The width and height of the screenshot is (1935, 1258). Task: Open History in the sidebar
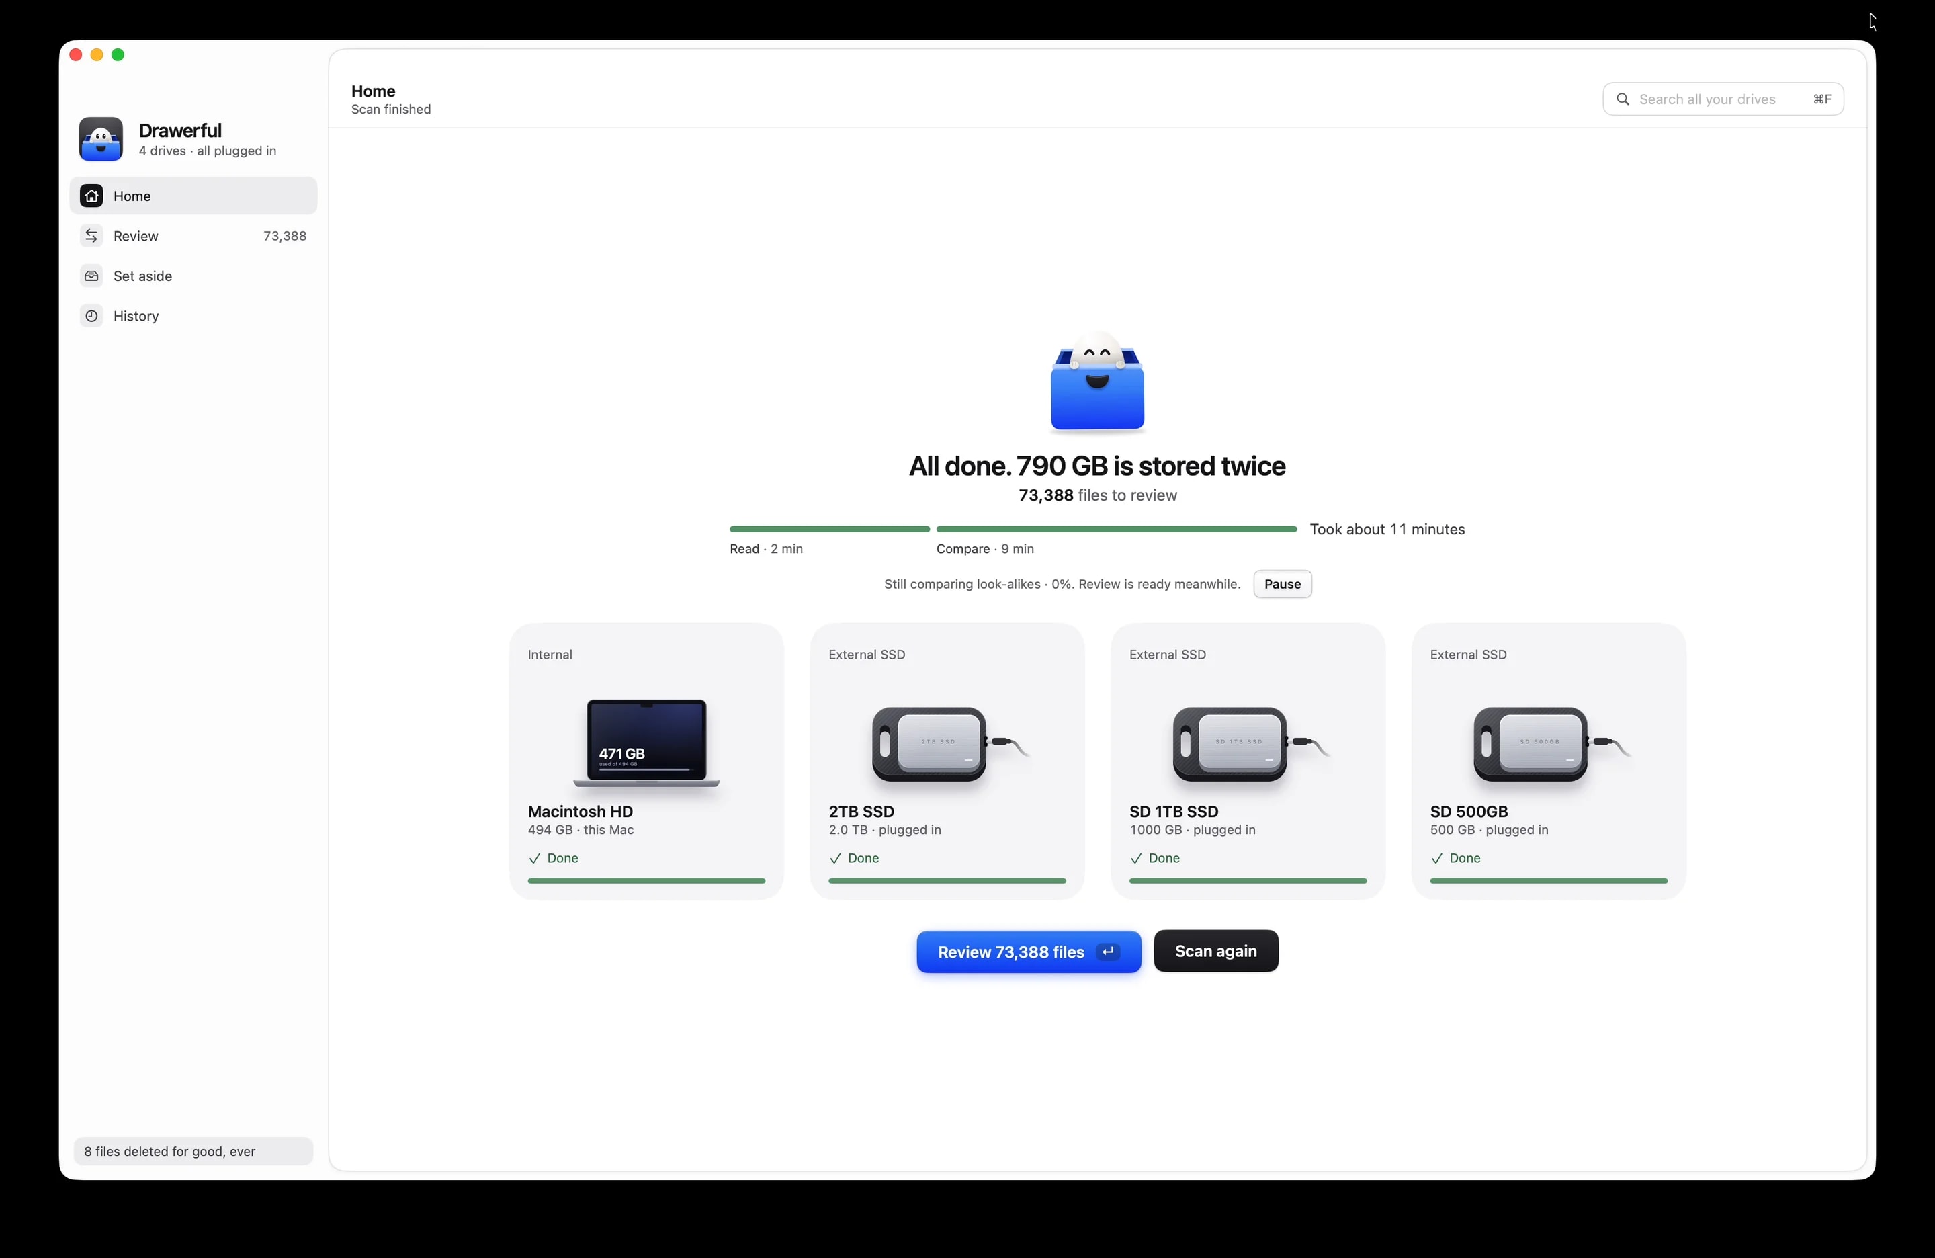(x=193, y=316)
